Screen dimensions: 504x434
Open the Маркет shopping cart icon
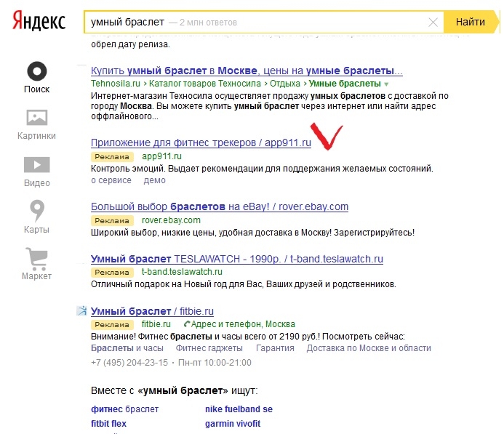coord(37,259)
